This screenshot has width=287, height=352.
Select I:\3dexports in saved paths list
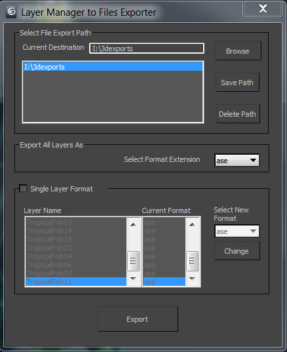pyautogui.click(x=113, y=67)
